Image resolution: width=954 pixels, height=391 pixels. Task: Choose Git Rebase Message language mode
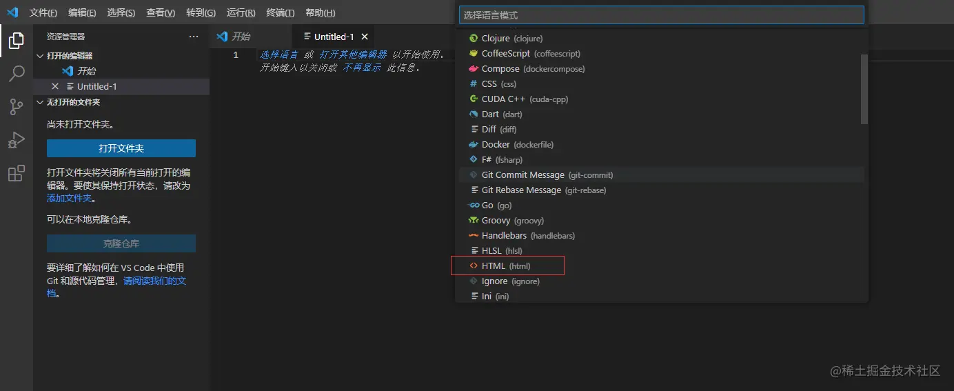(662, 190)
